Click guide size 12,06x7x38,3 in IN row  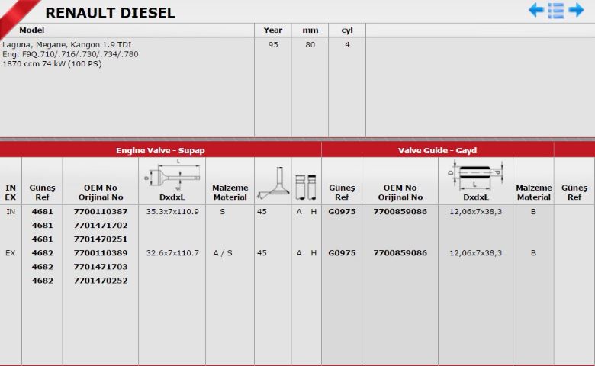475,211
